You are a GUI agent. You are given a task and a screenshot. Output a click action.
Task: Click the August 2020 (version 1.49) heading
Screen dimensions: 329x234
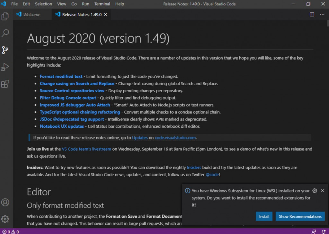click(x=98, y=38)
